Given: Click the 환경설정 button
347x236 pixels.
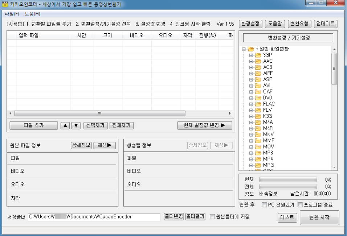Looking at the screenshot, I should (250, 24).
